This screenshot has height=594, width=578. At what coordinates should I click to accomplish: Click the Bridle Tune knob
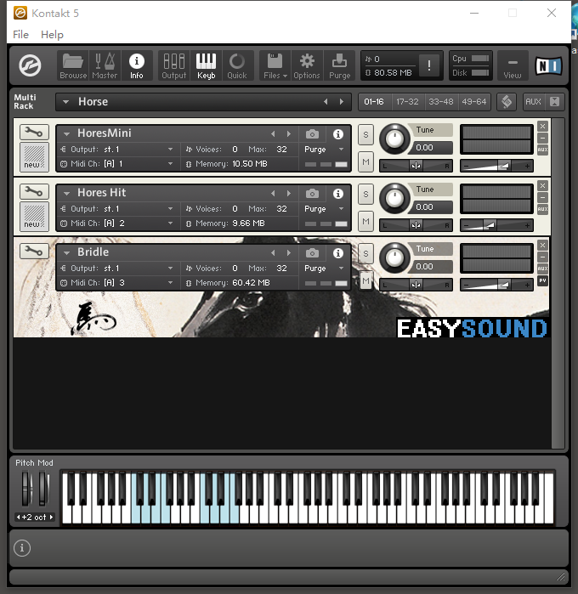point(394,258)
